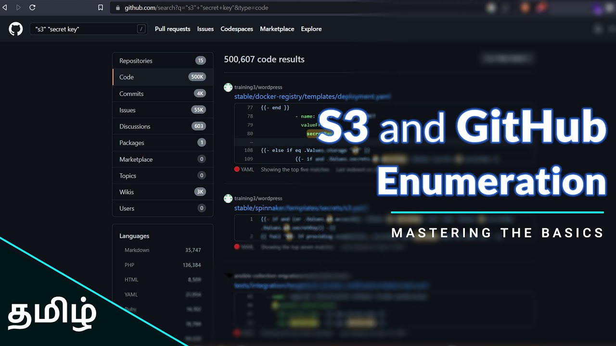
Task: Reload the page with refresh icon
Action: (x=32, y=8)
